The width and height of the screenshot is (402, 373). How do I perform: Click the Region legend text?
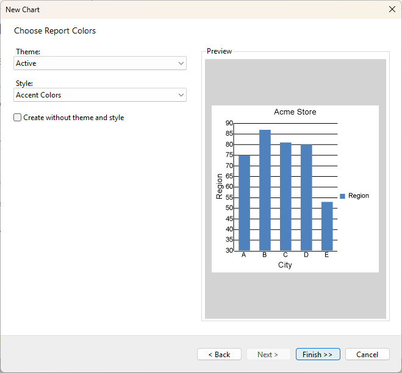click(359, 196)
